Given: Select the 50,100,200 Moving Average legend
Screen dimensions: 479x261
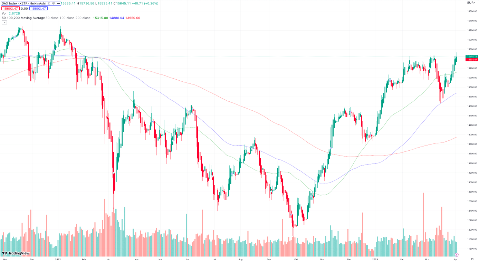Looking at the screenshot, I should pos(23,18).
